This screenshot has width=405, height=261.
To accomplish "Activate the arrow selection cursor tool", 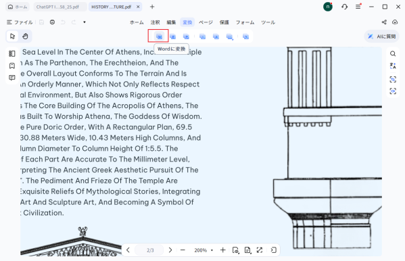I will point(12,37).
